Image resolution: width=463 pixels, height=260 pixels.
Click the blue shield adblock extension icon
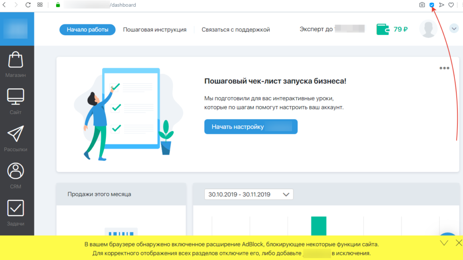pos(432,5)
